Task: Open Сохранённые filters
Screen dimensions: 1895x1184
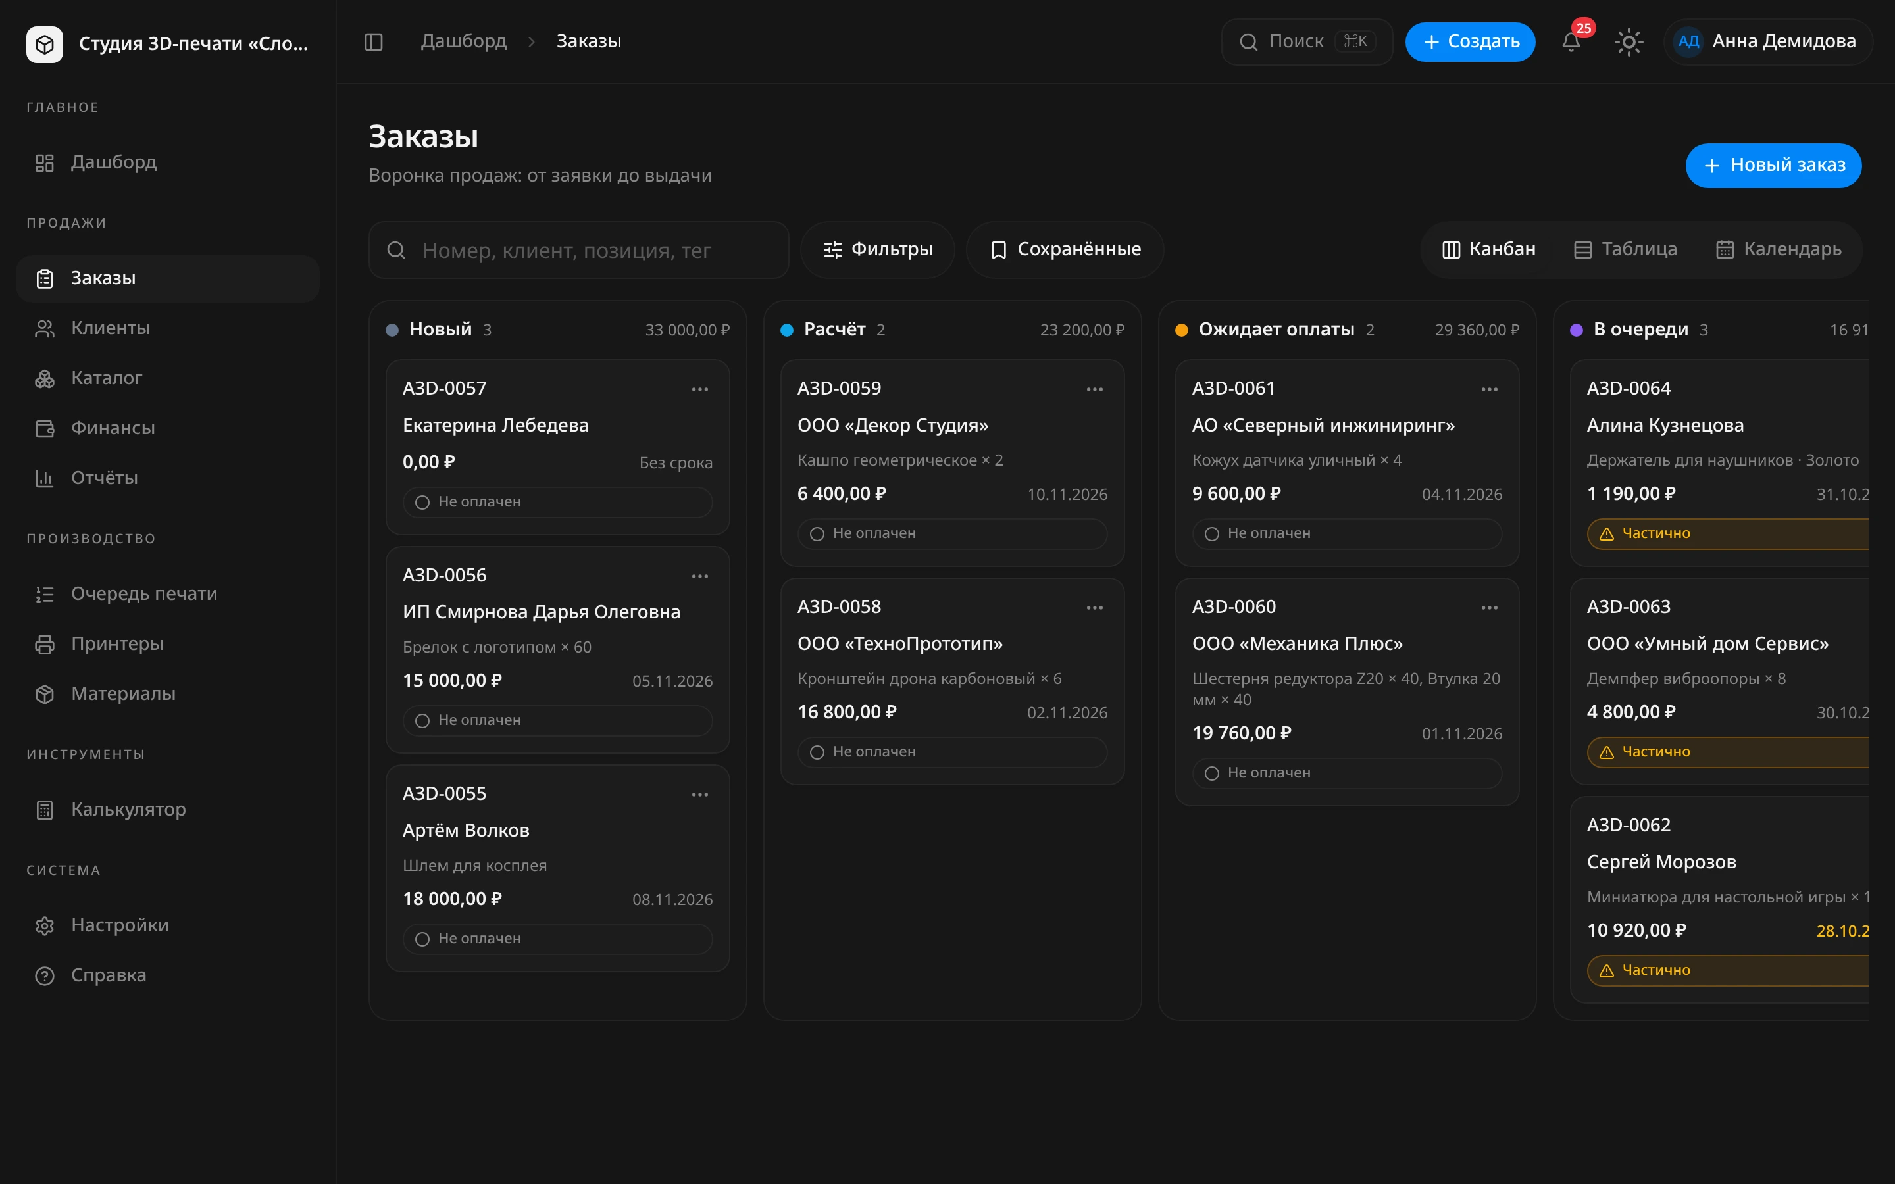Action: coord(1065,250)
